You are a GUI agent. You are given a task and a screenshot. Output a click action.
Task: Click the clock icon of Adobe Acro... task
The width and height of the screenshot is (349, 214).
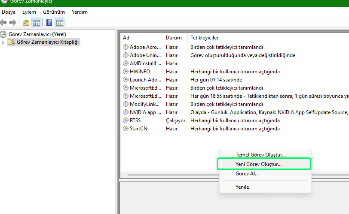pos(126,47)
